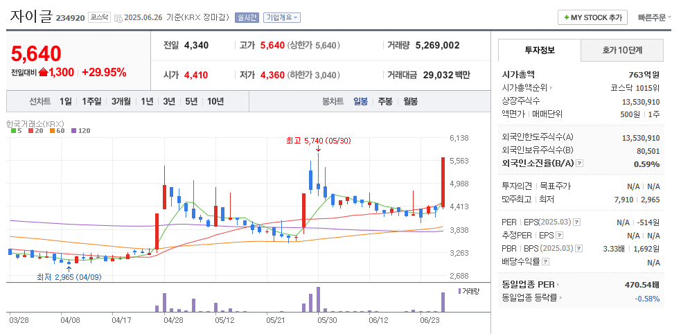
Task: Open the 동일업종 PER link
Action: pos(528,285)
